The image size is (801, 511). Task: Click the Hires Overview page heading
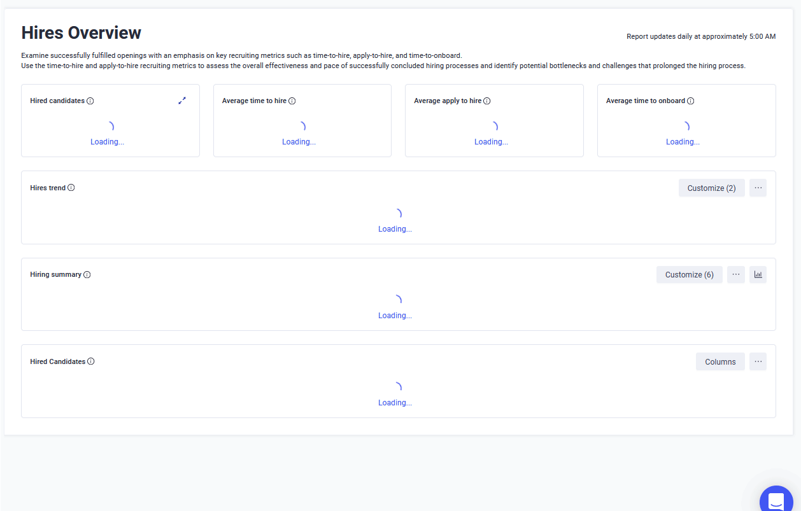[82, 32]
